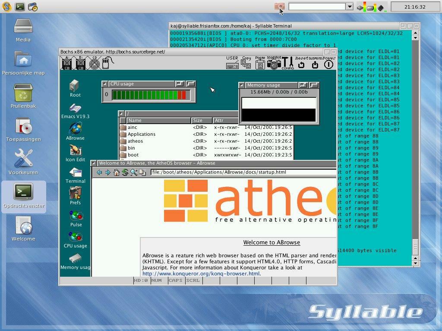Click the ABrowse home icon
The width and height of the screenshot is (442, 331).
[x=116, y=172]
